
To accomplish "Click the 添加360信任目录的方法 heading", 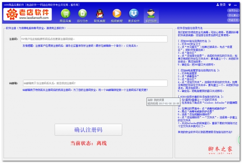I will pyautogui.click(x=194, y=41).
